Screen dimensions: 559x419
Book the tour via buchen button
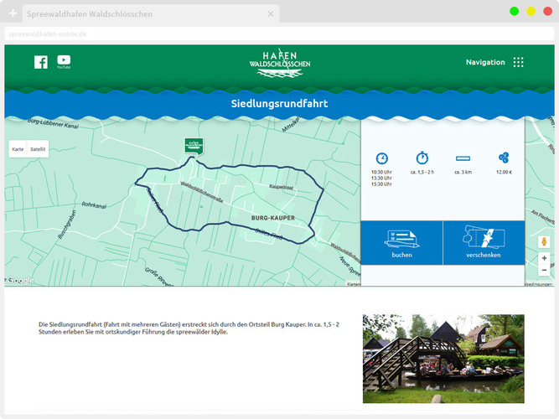(x=401, y=243)
